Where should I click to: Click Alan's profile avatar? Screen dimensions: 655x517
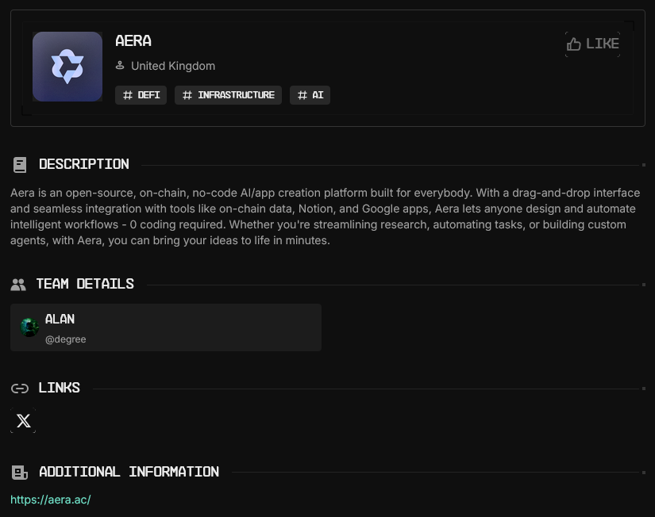click(29, 327)
